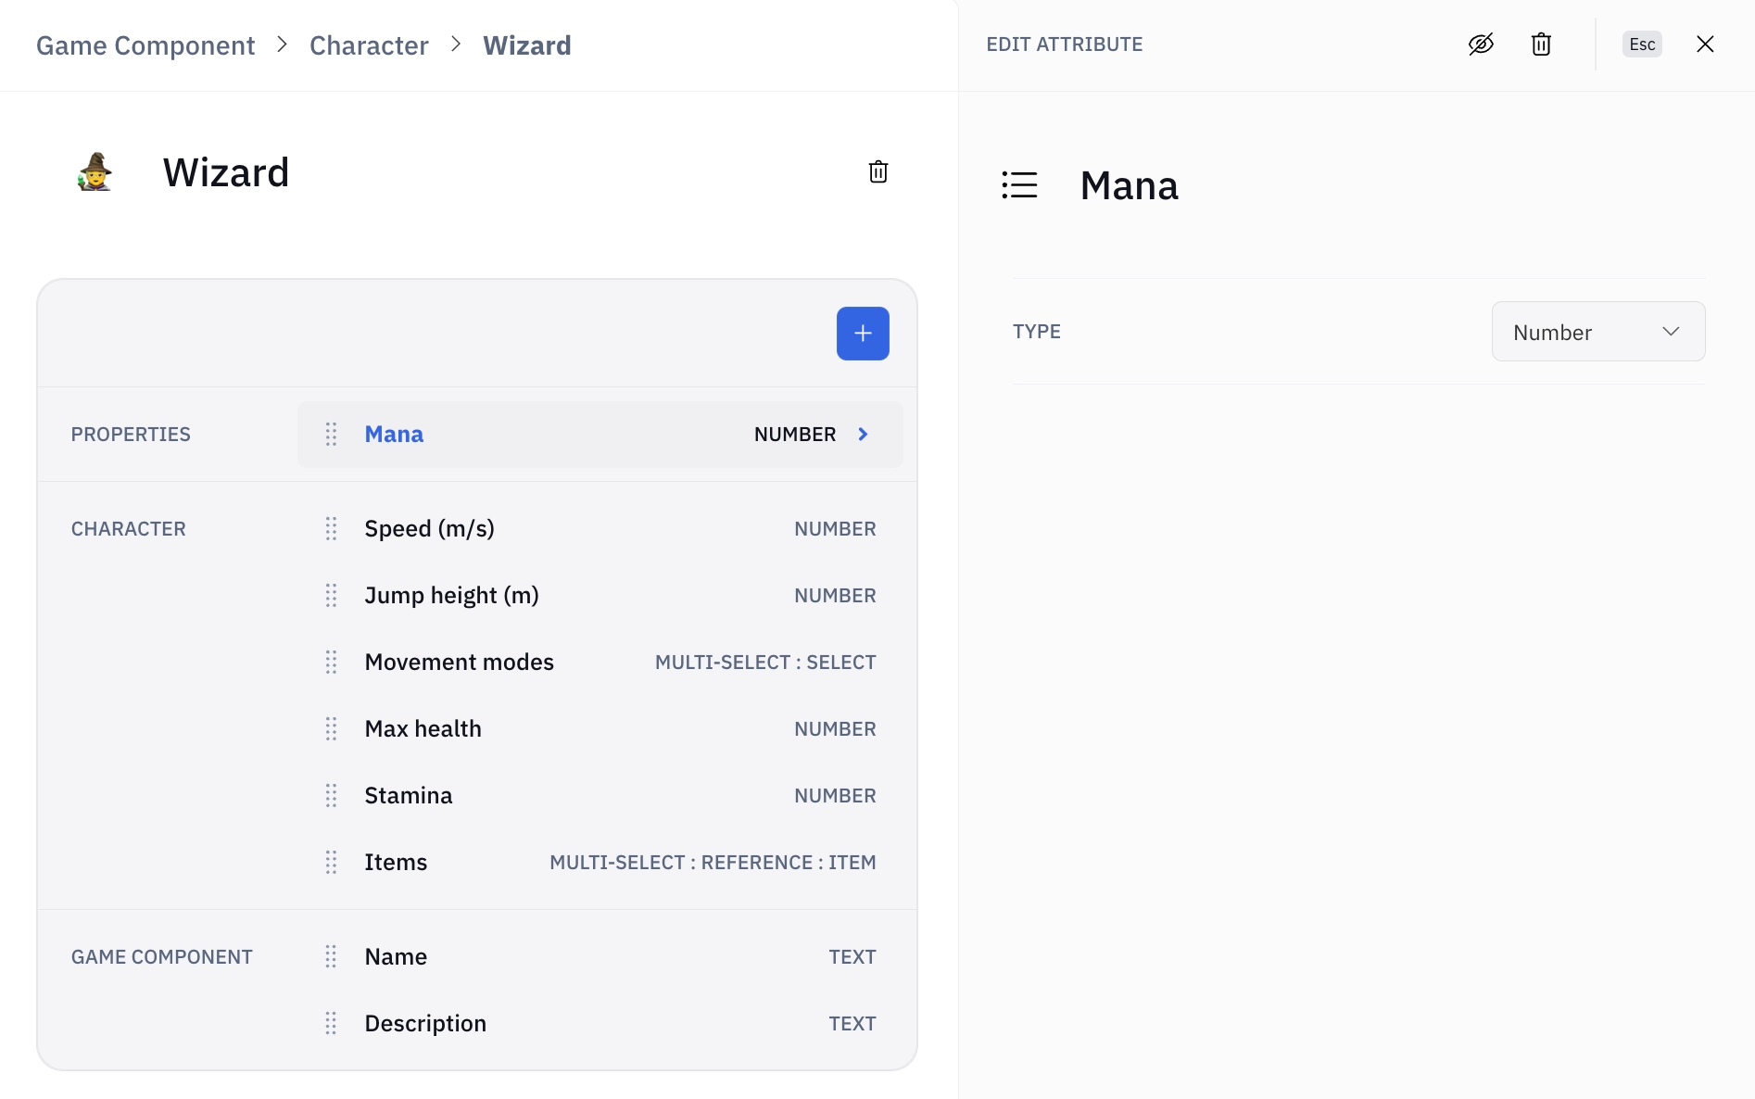
Task: Click the drag handle beside Movement modes
Action: (331, 663)
